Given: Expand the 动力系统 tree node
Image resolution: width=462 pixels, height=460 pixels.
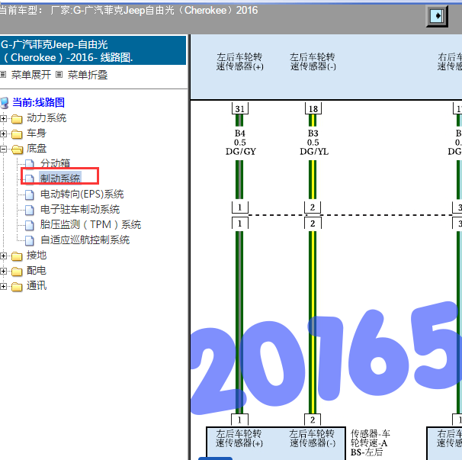Looking at the screenshot, I should coord(3,118).
